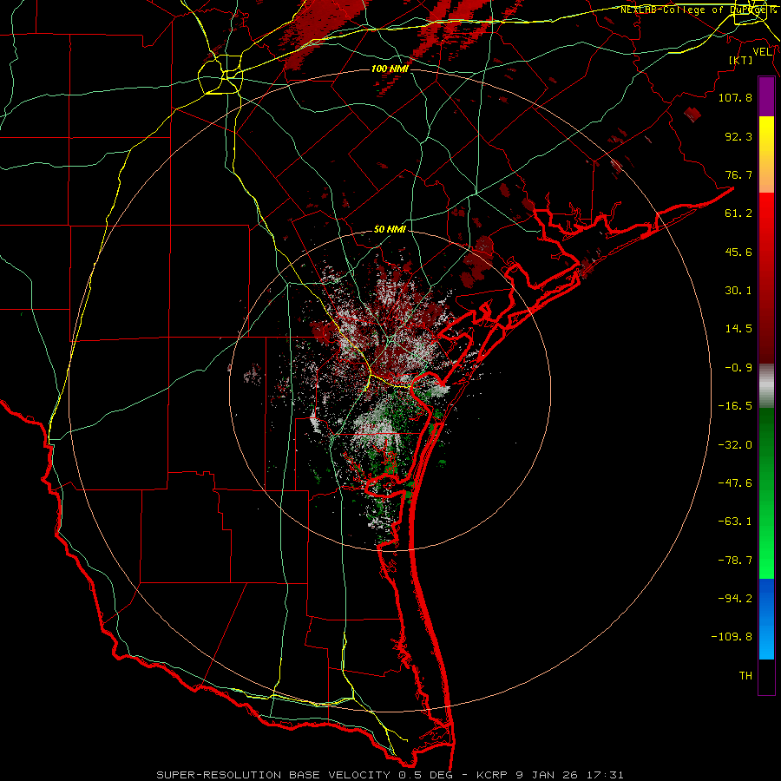Click the -63.1 velocity scale value
Image resolution: width=781 pixels, height=781 pixels.
click(735, 522)
